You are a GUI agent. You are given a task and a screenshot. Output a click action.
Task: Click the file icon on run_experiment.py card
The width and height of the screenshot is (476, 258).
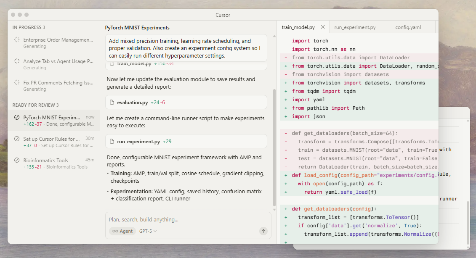pos(112,141)
